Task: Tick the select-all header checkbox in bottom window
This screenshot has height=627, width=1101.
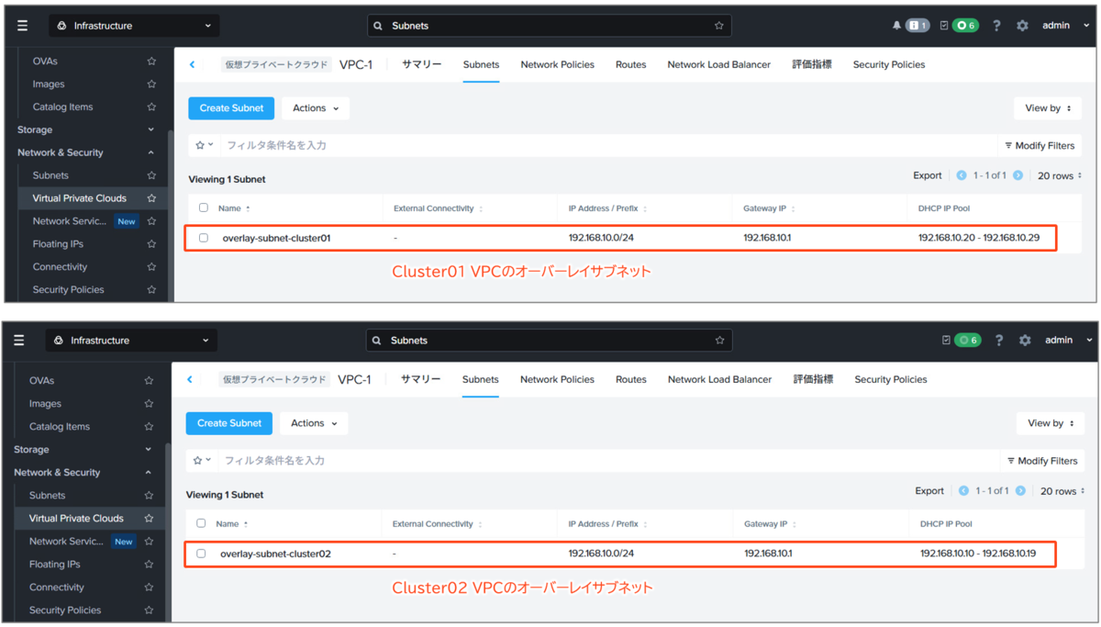Action: [x=201, y=524]
